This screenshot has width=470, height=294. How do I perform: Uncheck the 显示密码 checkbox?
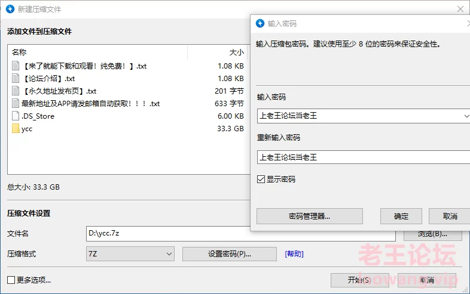click(261, 179)
